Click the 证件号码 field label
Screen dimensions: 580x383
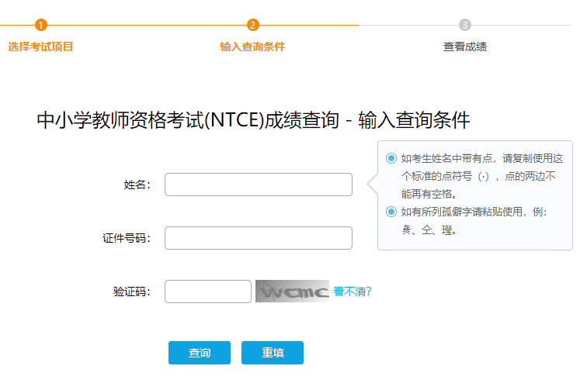[x=127, y=238]
